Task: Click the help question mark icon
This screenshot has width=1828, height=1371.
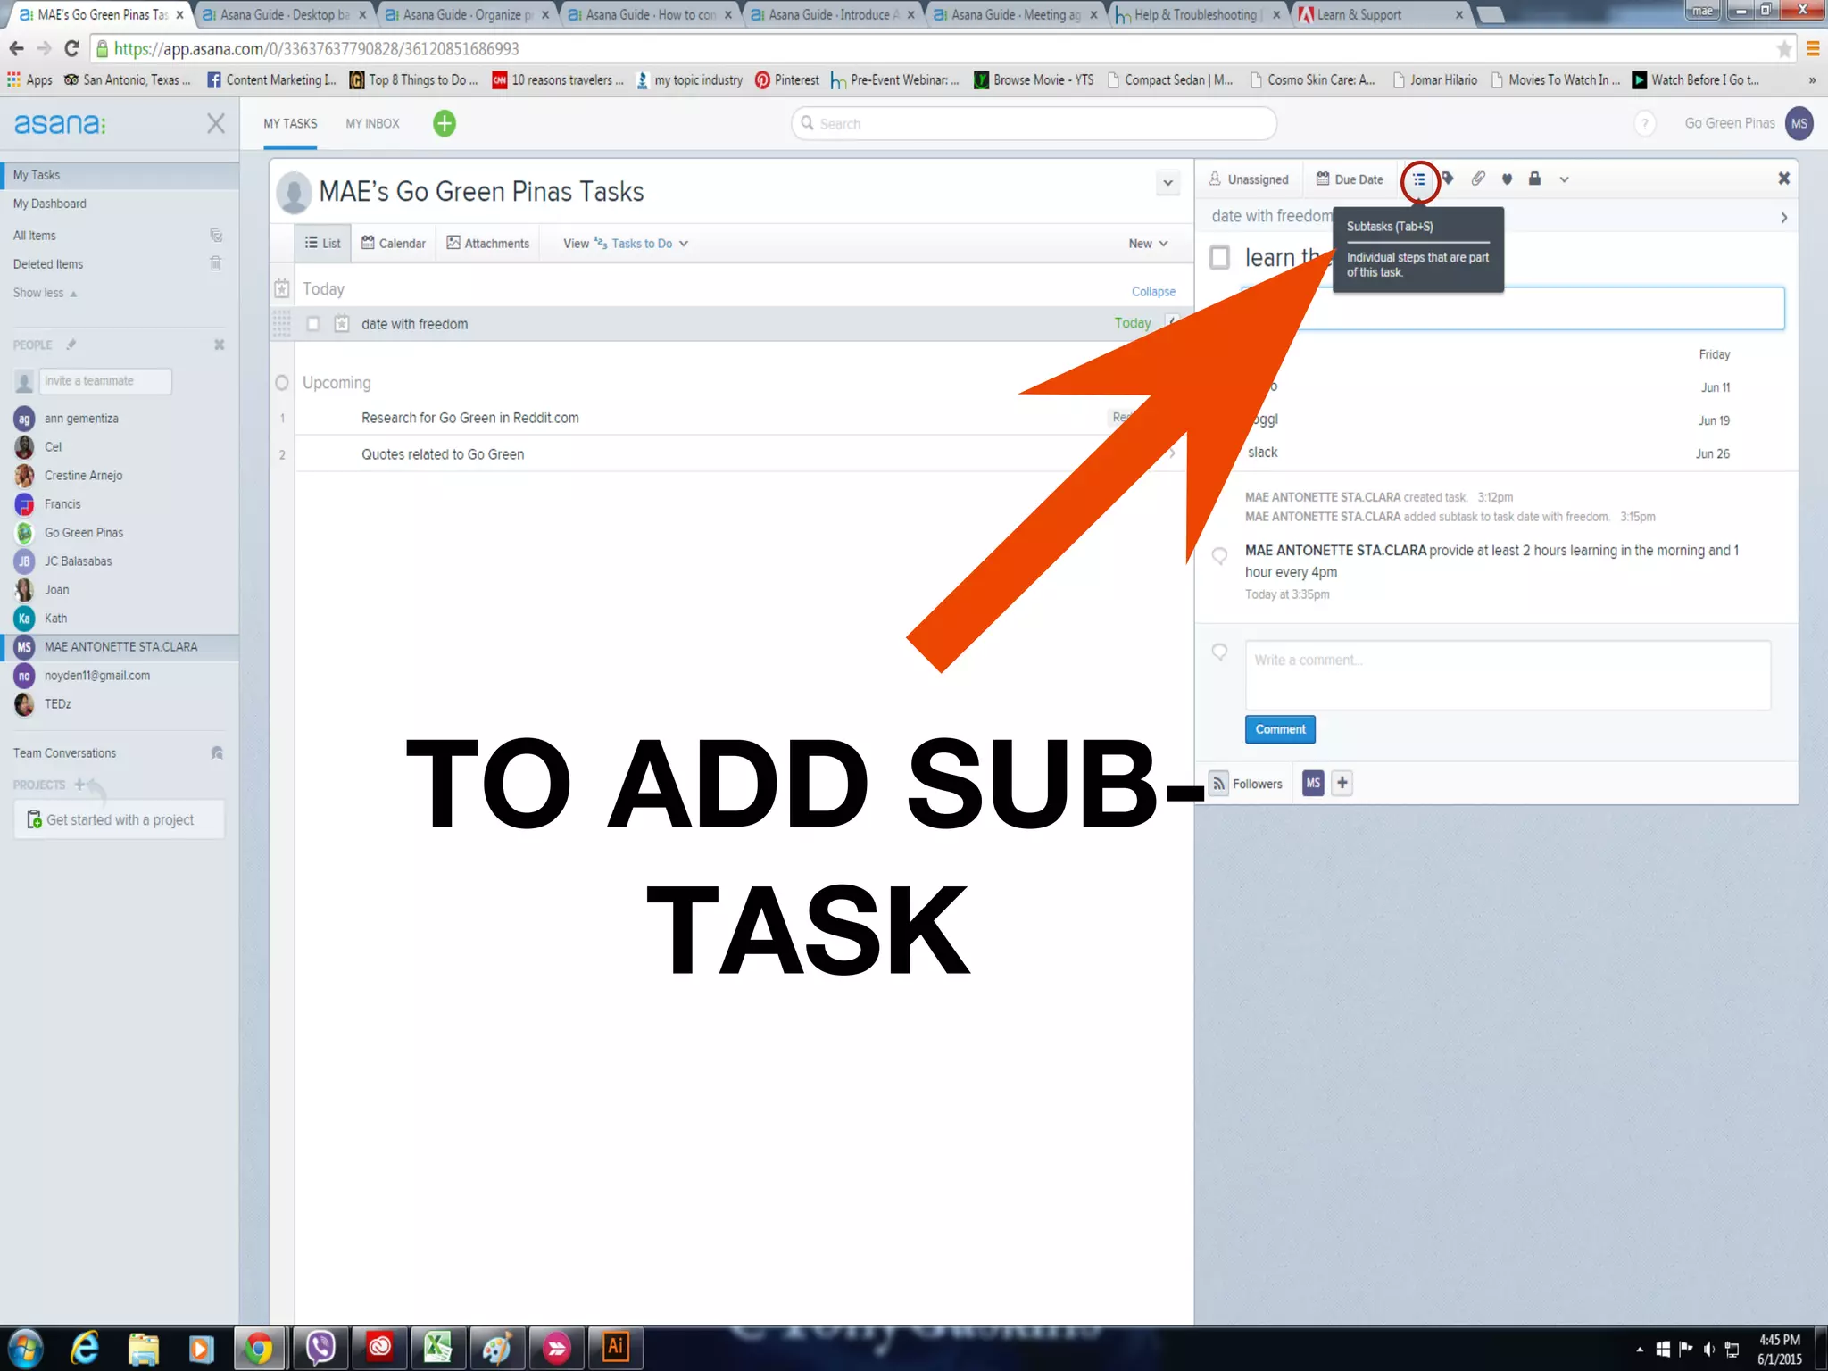Action: (1644, 123)
